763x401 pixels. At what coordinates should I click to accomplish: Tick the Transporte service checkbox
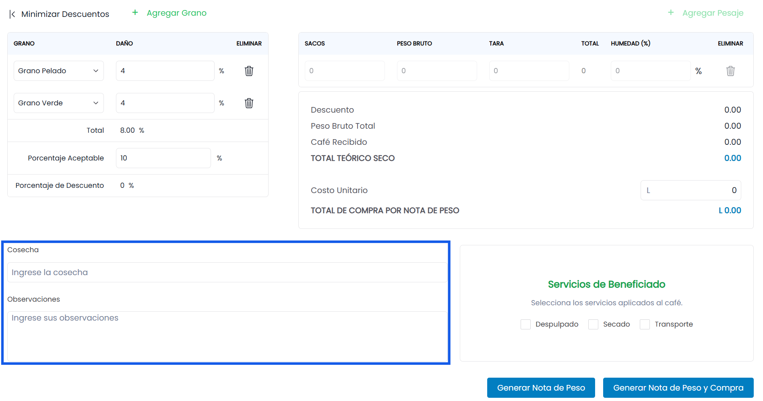[x=645, y=324]
